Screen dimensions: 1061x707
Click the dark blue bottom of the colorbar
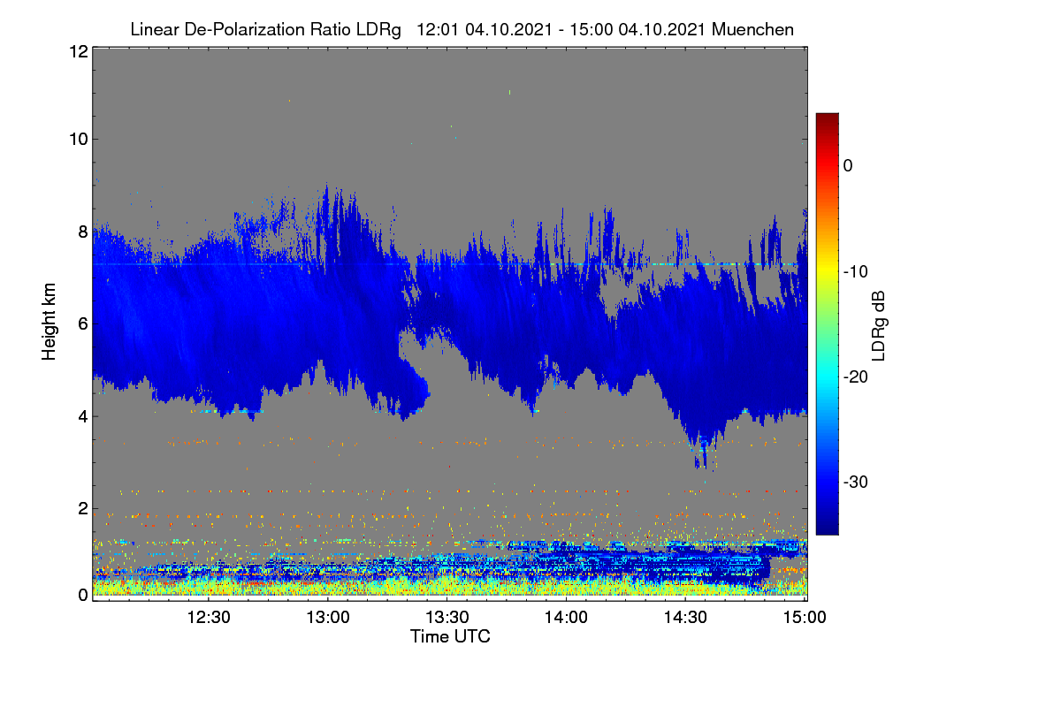click(827, 526)
